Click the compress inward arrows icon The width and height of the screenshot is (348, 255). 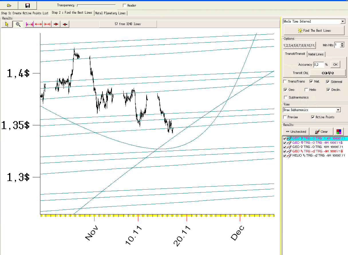click(47, 24)
